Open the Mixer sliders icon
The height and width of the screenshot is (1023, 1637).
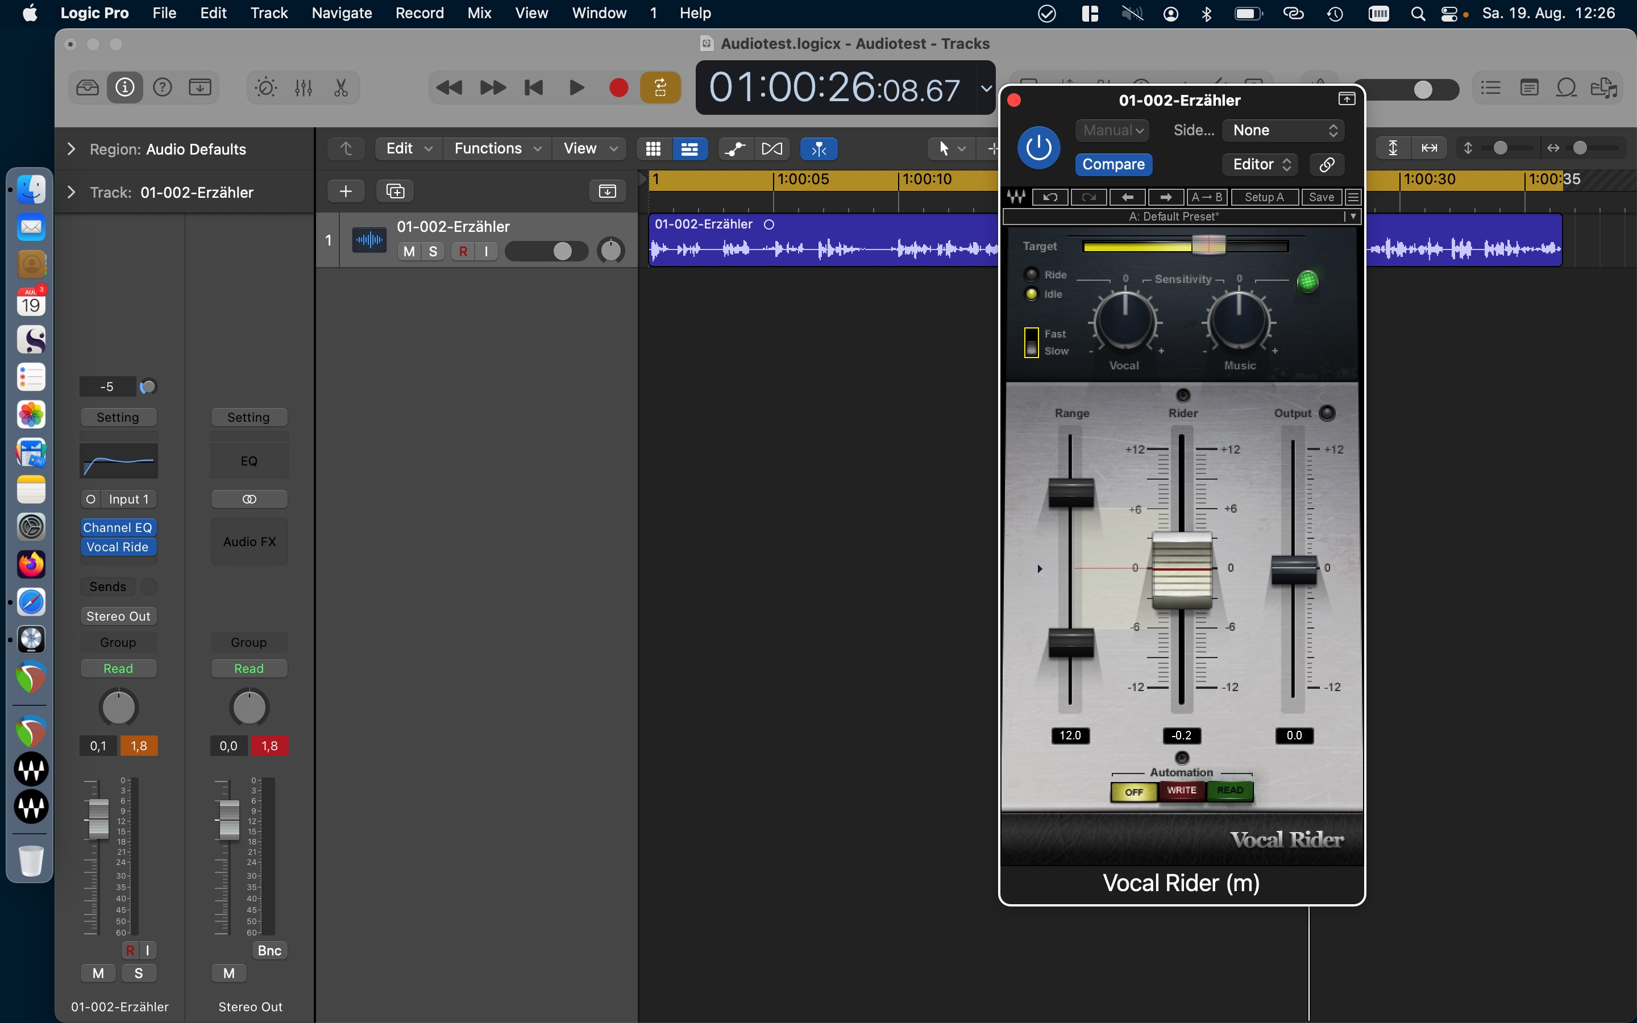[304, 88]
